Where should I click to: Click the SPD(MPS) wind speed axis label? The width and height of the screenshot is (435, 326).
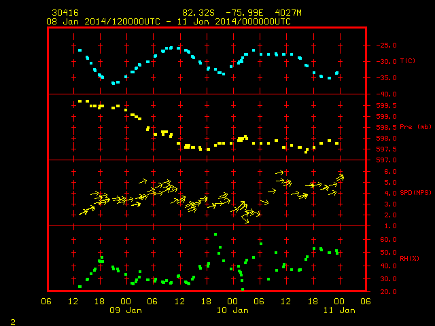click(x=415, y=192)
